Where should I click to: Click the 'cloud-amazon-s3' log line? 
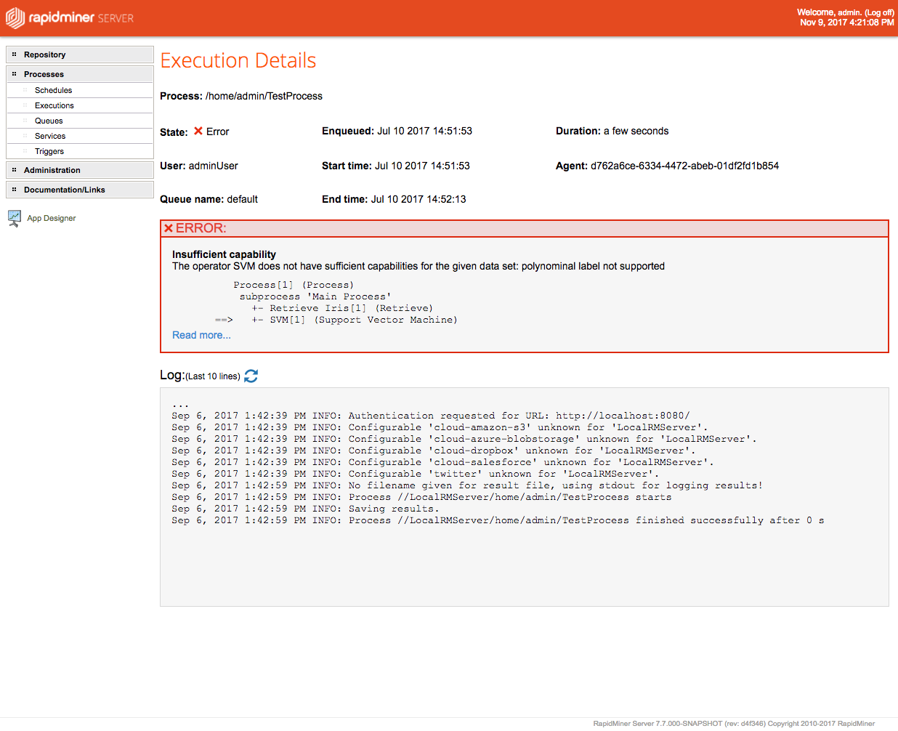point(440,427)
